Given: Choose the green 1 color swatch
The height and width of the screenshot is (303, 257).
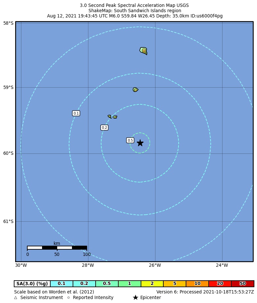Looking at the screenshot, I should 129,284.
